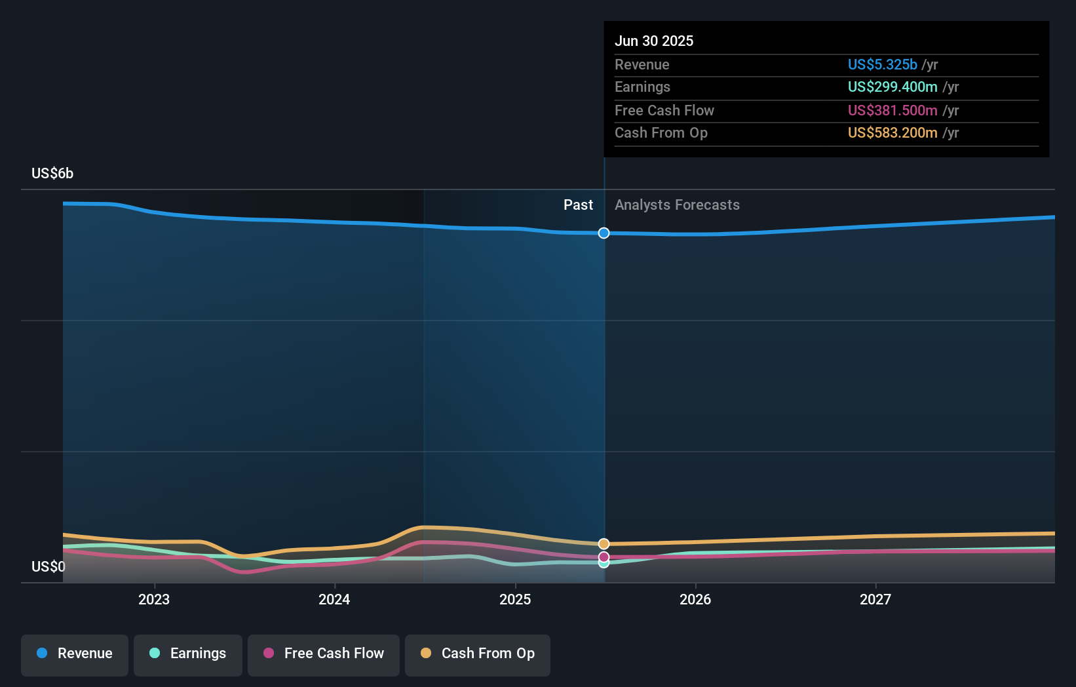Click the Revenue row label in tooltip
1076x687 pixels.
pyautogui.click(x=642, y=64)
